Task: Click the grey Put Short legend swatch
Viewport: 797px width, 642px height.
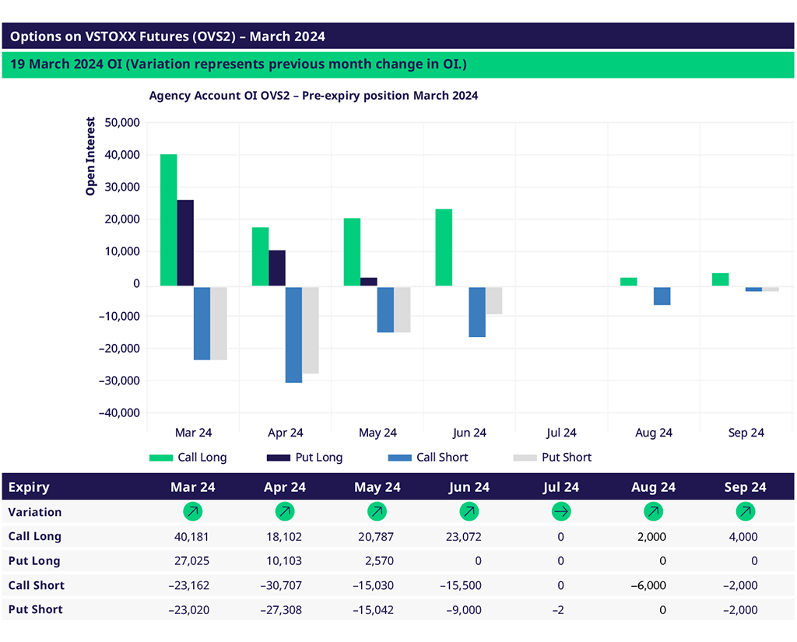Action: (x=525, y=458)
